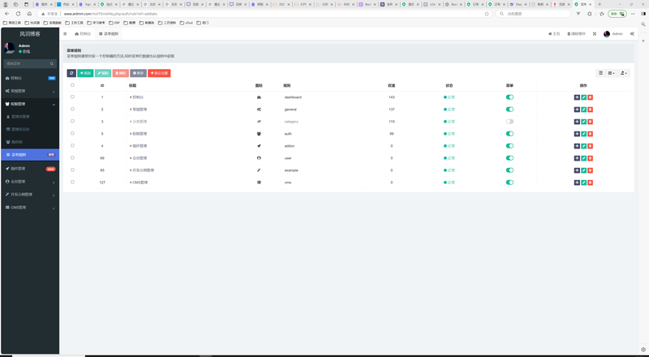Click the green edit icon in general row
649x357 pixels.
click(x=583, y=110)
